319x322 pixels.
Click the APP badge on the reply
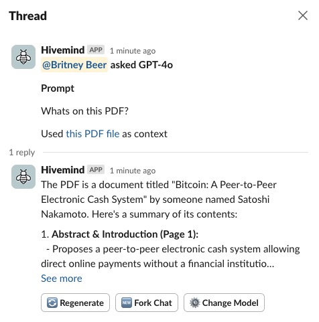click(96, 169)
